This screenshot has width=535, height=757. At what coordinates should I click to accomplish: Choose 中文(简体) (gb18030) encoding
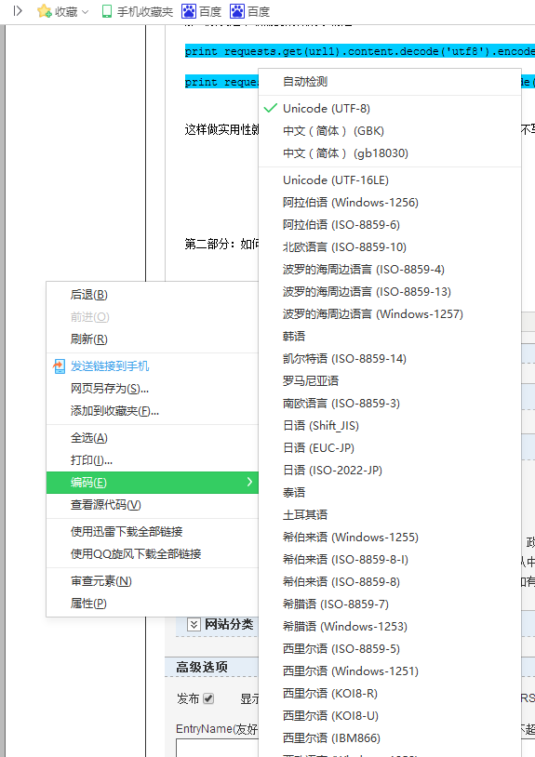coord(390,153)
